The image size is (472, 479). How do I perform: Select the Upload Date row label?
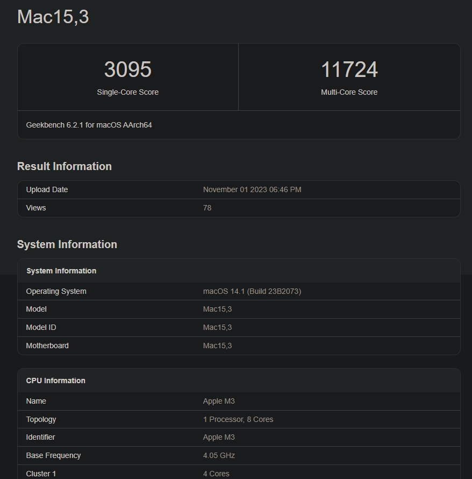click(47, 189)
